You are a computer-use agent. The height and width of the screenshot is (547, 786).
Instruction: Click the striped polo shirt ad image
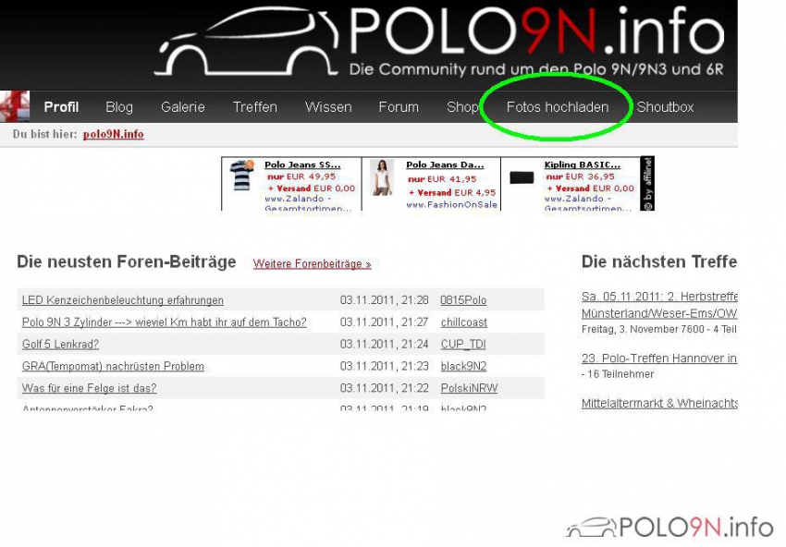tap(242, 176)
